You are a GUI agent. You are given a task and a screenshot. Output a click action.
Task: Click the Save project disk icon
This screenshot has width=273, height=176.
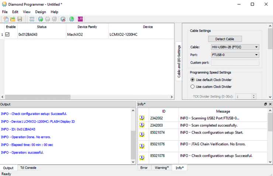click(x=20, y=19)
